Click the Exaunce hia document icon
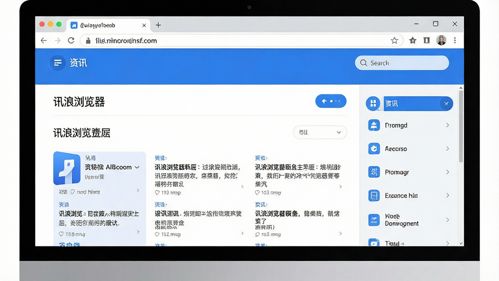Viewport: 499px width, 281px height. pos(374,195)
